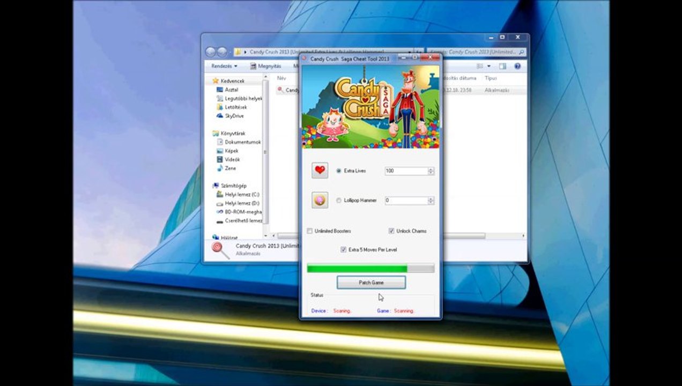Click the lollipop application icon in details pane
The height and width of the screenshot is (386, 682).
(x=220, y=249)
